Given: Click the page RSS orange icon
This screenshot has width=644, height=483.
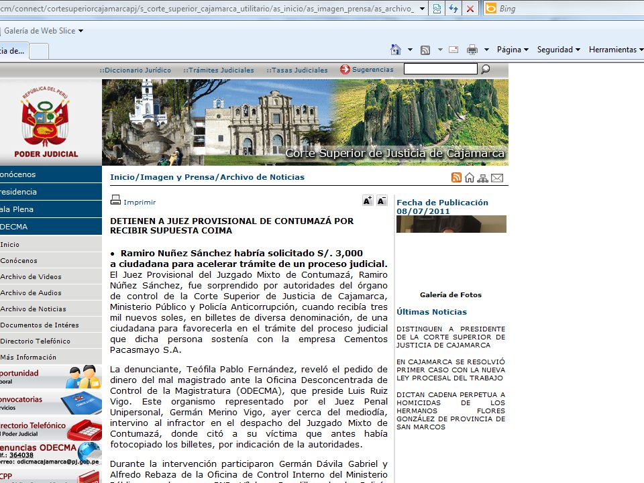Looking at the screenshot, I should [456, 177].
